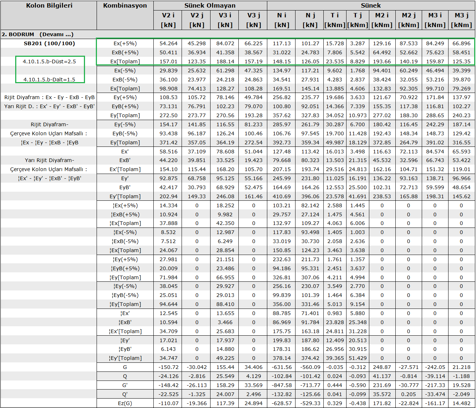Select the V2 i [kN] column header
This screenshot has width=476, height=408.
coord(168,20)
